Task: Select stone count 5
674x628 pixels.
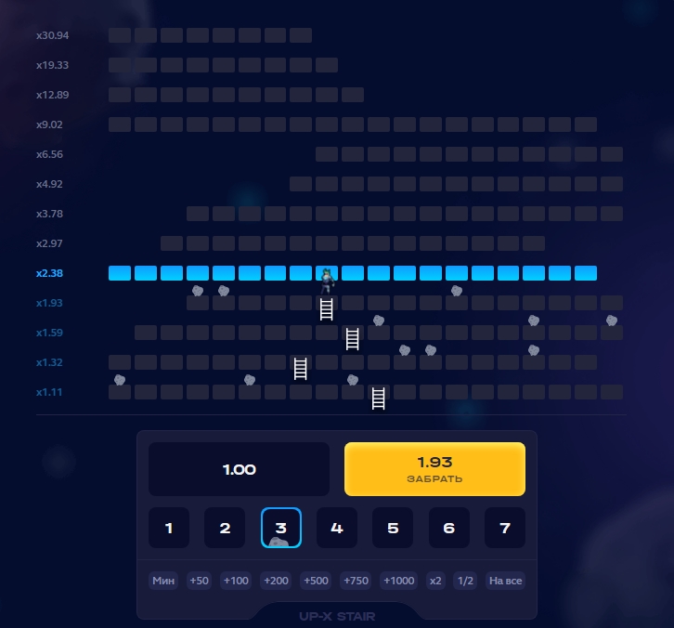Action: [x=393, y=528]
